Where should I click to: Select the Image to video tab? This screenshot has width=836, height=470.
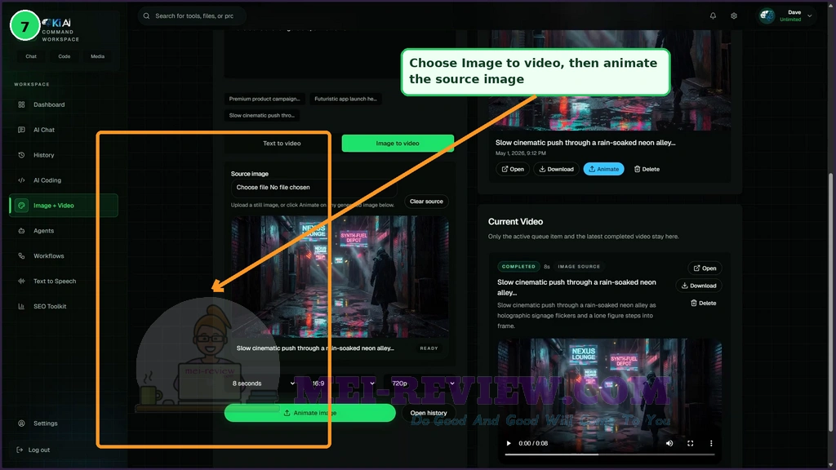tap(398, 144)
